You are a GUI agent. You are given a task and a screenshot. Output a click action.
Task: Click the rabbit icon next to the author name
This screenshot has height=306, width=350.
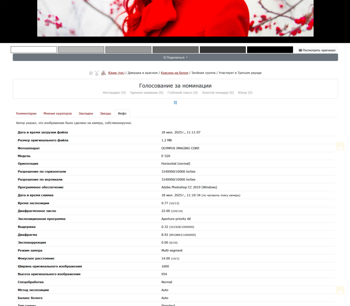coord(97,73)
